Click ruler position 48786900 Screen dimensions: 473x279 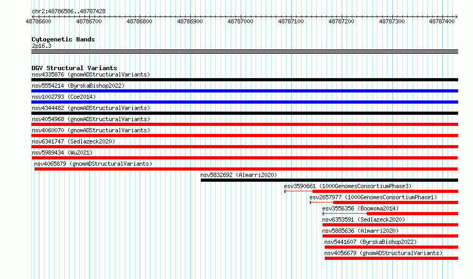click(x=190, y=21)
